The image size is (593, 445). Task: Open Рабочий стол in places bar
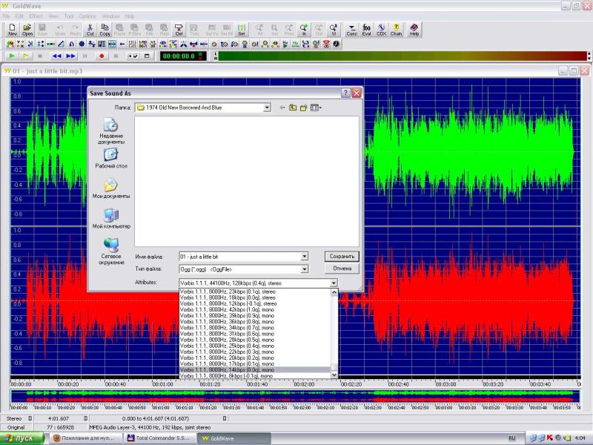111,158
